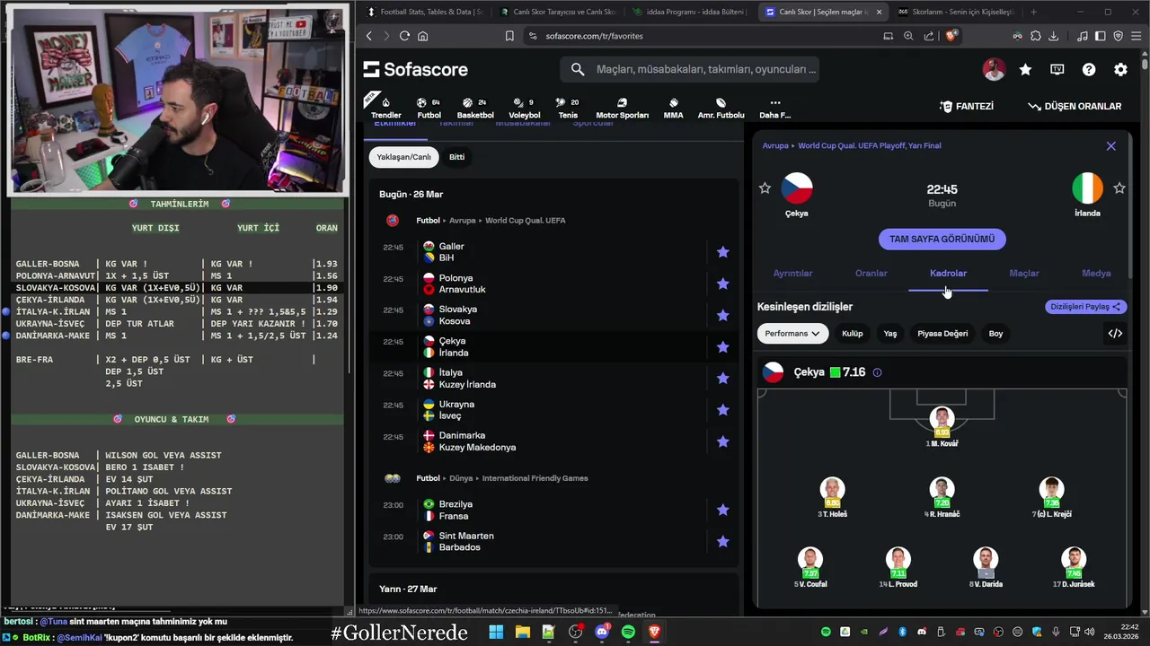This screenshot has width=1150, height=646.
Task: Switch to iddaa Programı browser tab
Action: [x=689, y=12]
